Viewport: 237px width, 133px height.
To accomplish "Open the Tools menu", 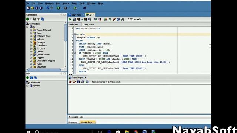I will pyautogui.click(x=82, y=3).
